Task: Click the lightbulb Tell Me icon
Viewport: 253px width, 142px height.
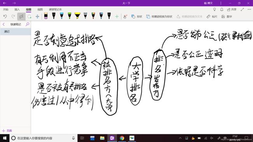Action: point(214,9)
